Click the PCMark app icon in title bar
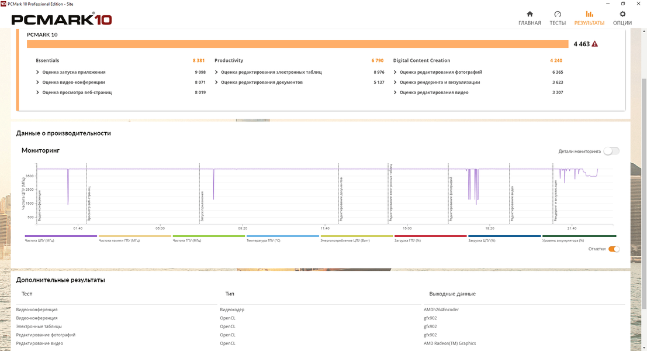647x351 pixels. point(4,4)
